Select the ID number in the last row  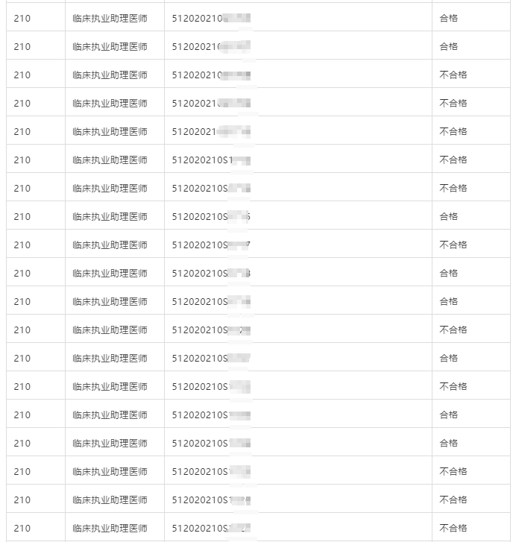pyautogui.click(x=210, y=528)
